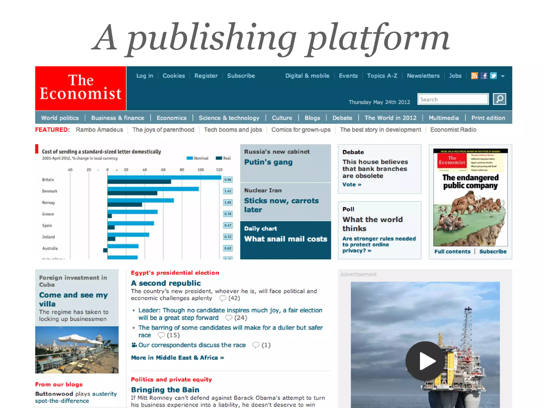Open Buttonwood austerity blog link

(x=76, y=397)
